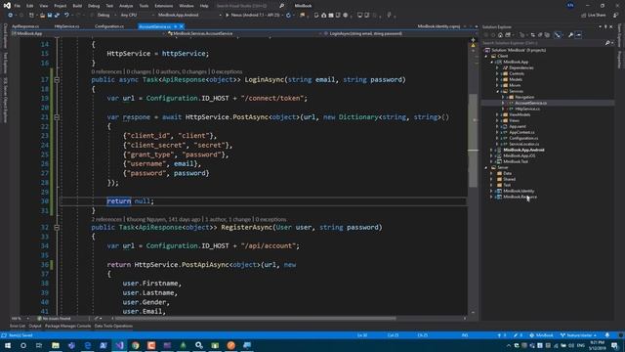Screen dimensions: 625x352
Task: Select HttpService.cs in Solution Explorer
Action: [527, 109]
